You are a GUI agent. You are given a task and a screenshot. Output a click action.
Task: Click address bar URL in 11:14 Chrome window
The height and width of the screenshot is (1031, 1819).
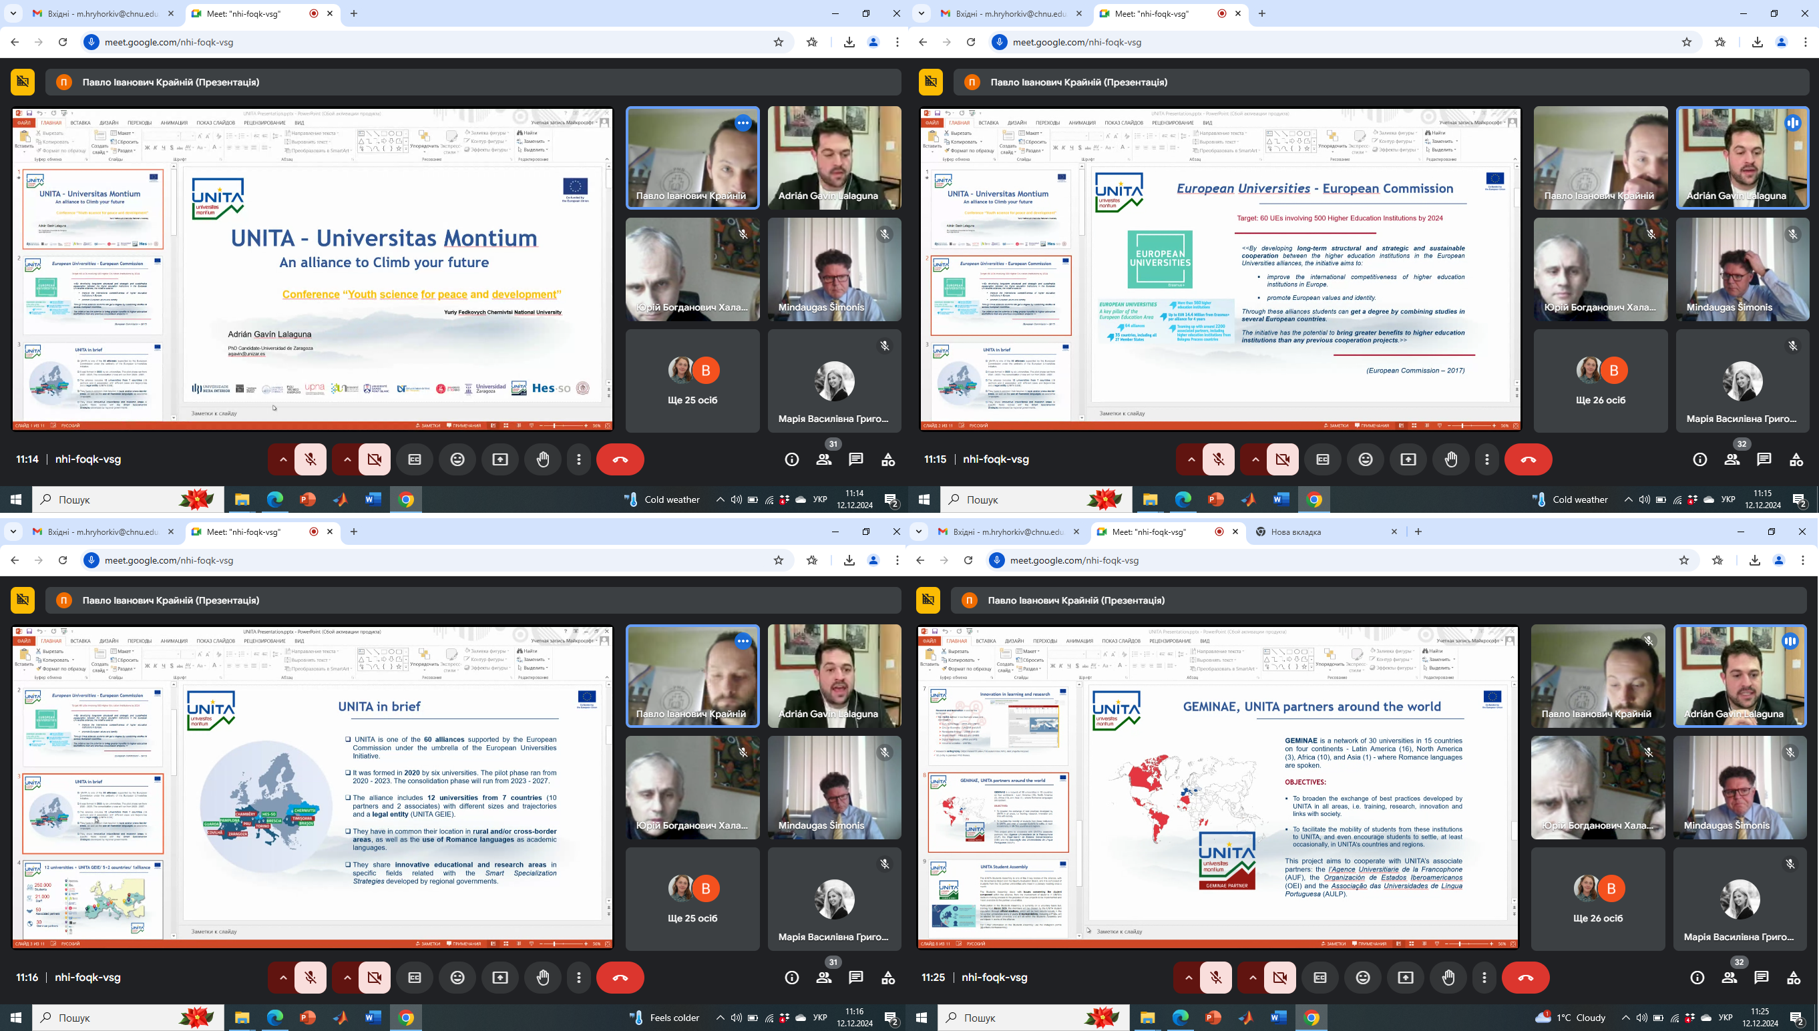click(x=169, y=42)
